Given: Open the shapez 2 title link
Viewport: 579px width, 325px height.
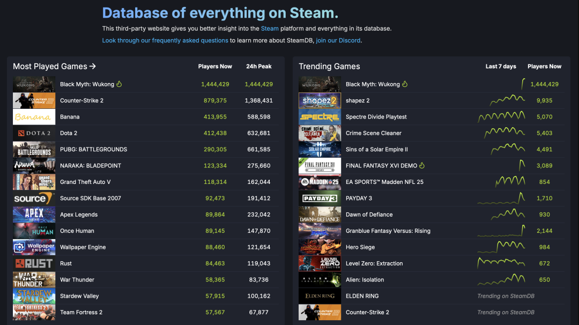Looking at the screenshot, I should [x=358, y=100].
